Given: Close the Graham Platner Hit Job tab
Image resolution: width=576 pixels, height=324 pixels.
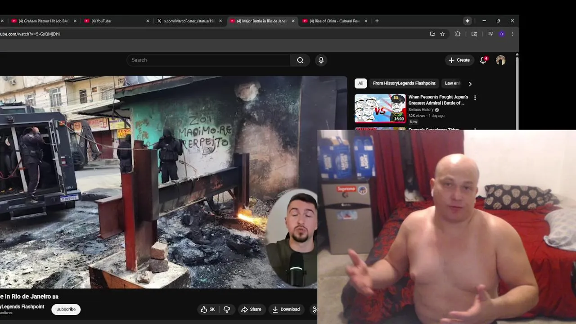Looking at the screenshot, I should 75,21.
